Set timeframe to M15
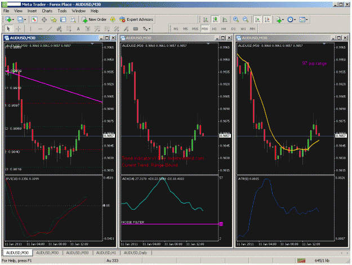352x265 pixels. point(195,29)
